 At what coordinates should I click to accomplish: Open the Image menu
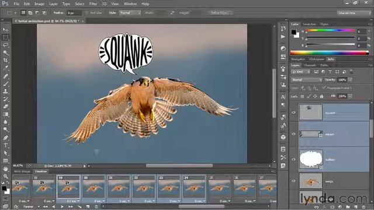click(x=39, y=4)
